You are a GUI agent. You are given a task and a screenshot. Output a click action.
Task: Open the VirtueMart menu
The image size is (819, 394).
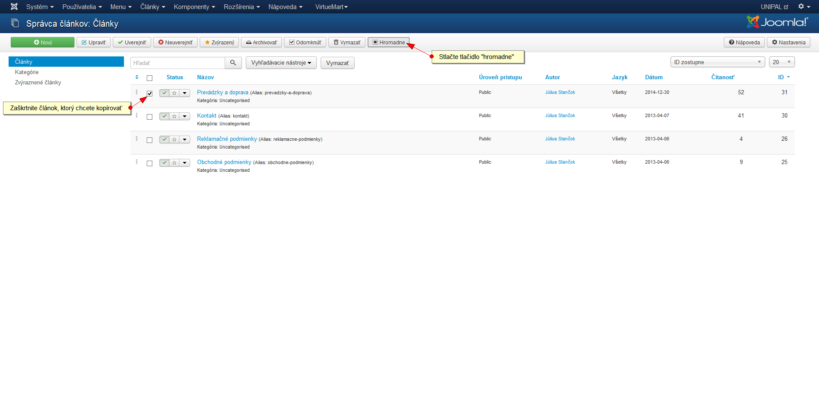click(331, 6)
